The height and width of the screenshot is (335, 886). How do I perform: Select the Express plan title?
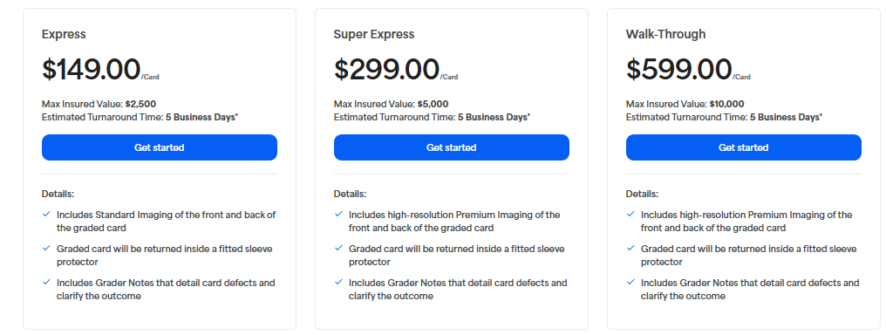coord(64,35)
